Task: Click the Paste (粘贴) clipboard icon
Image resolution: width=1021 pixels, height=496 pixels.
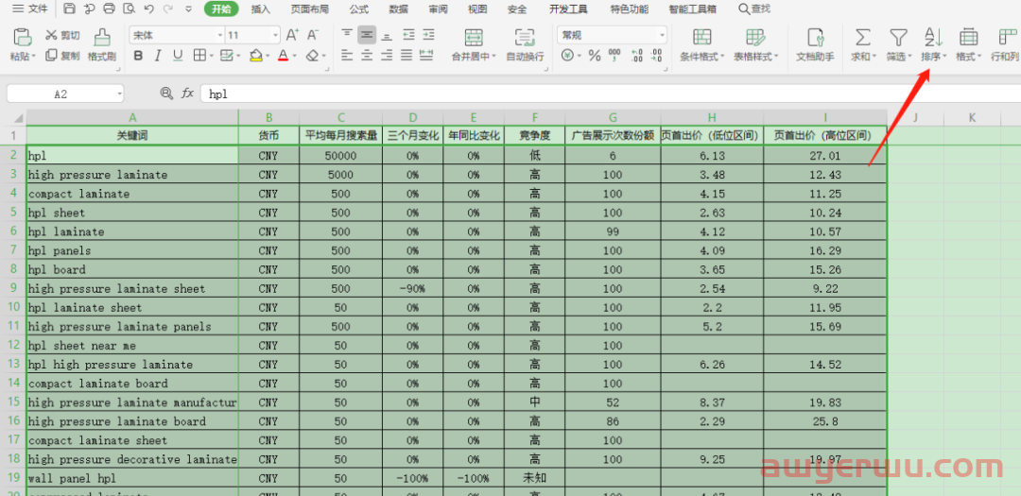Action: (23, 37)
